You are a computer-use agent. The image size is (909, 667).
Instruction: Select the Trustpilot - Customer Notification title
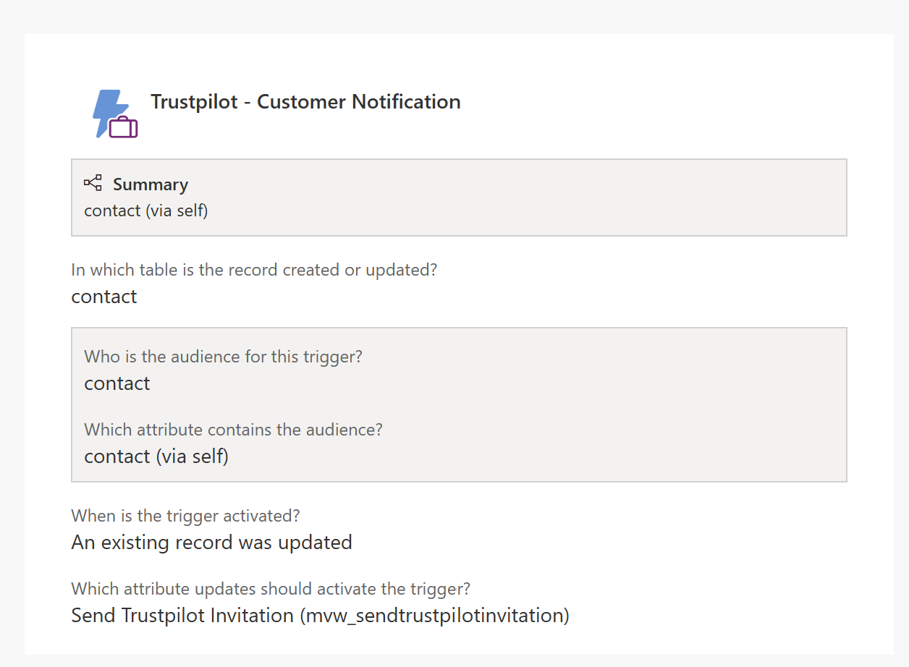click(x=305, y=102)
